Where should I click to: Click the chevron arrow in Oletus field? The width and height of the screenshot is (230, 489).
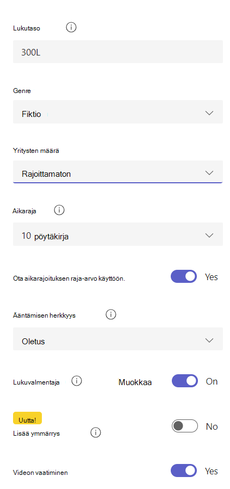point(209,340)
